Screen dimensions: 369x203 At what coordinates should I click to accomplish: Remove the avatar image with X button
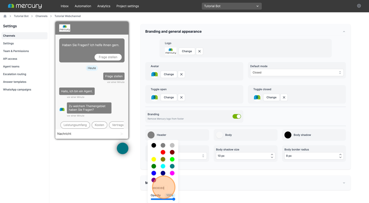coord(182,74)
